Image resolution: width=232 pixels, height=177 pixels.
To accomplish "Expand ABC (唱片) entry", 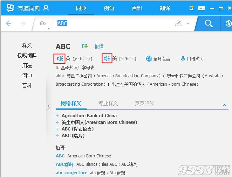I will 57,136.
